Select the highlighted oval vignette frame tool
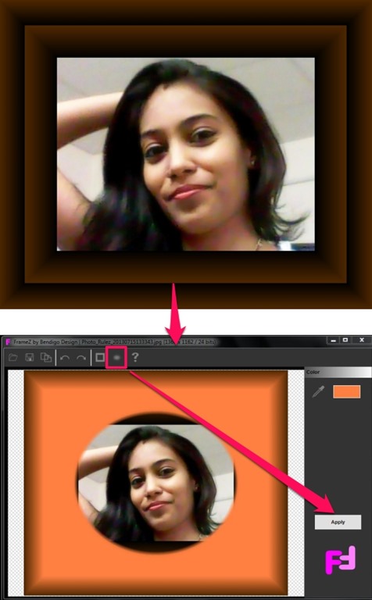Image resolution: width=372 pixels, height=600 pixels. tap(116, 357)
